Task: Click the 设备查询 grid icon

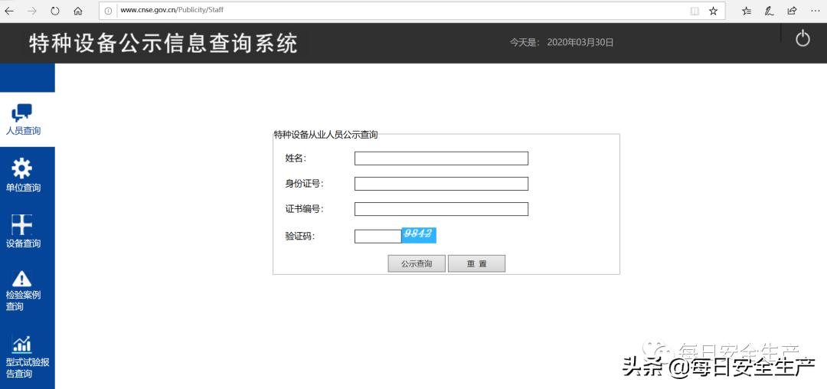Action: (x=22, y=224)
